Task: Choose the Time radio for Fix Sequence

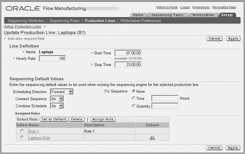Action: pyautogui.click(x=134, y=98)
